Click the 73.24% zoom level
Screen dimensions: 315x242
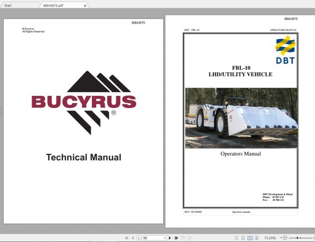tap(270, 238)
